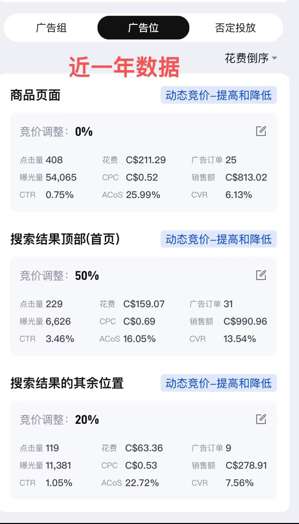Click the C$990.96 sales amount
The width and height of the screenshot is (299, 524).
pyautogui.click(x=245, y=322)
